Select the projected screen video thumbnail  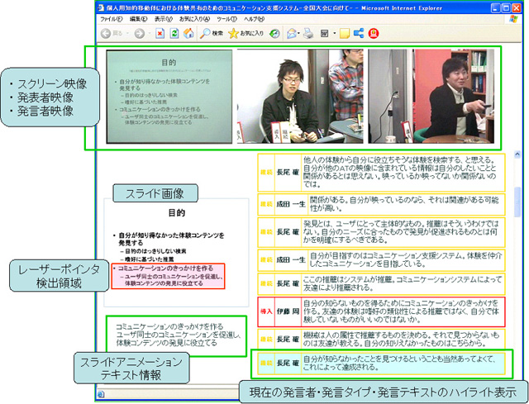[169, 97]
